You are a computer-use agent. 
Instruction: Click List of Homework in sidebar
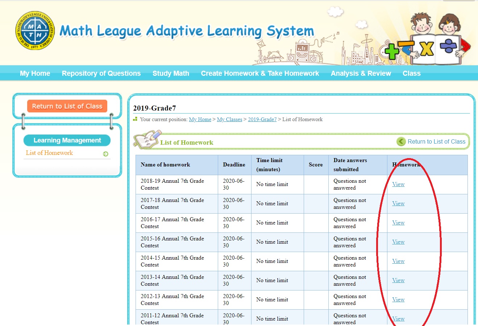pos(49,153)
